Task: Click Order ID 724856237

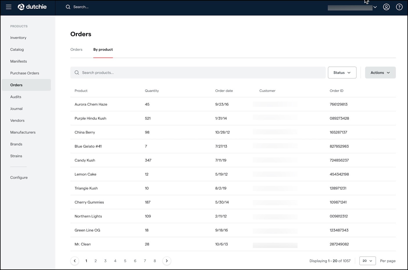Action: pyautogui.click(x=339, y=160)
